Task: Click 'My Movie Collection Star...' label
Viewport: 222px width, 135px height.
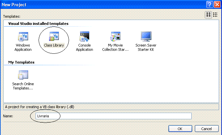Action: click(115, 48)
